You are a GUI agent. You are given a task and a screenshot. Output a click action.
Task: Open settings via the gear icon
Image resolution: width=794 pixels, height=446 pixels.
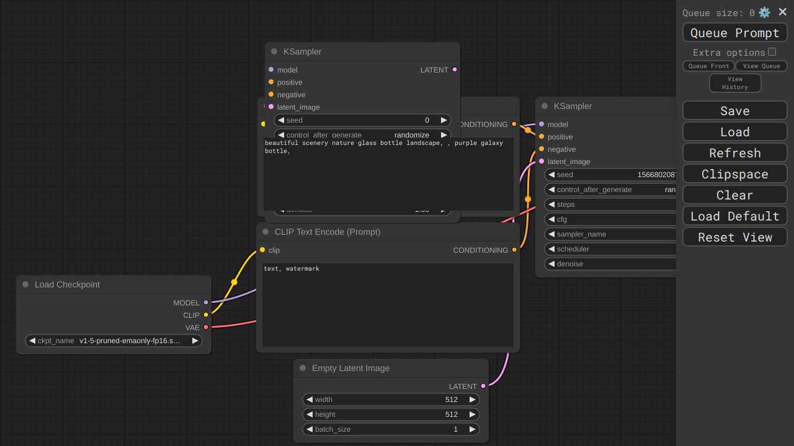(764, 12)
